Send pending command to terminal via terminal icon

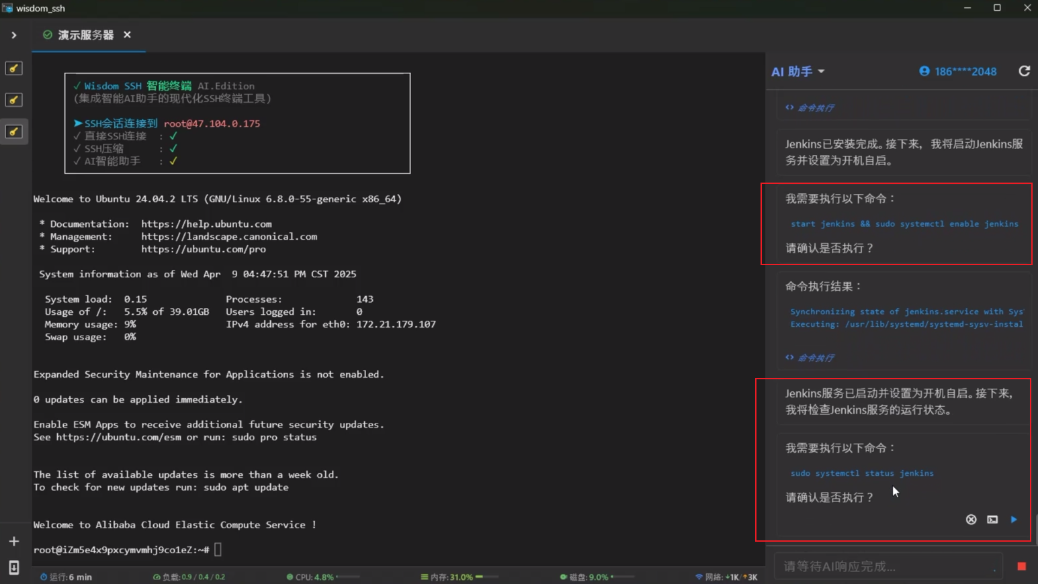coord(992,520)
